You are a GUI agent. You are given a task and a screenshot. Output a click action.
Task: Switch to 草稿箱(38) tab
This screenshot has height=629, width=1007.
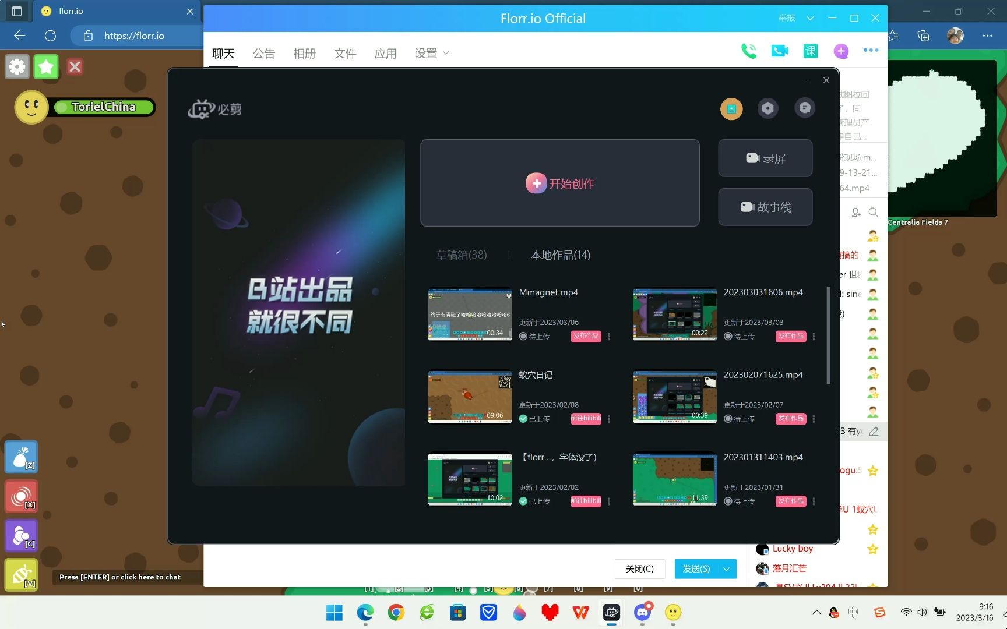coord(462,255)
